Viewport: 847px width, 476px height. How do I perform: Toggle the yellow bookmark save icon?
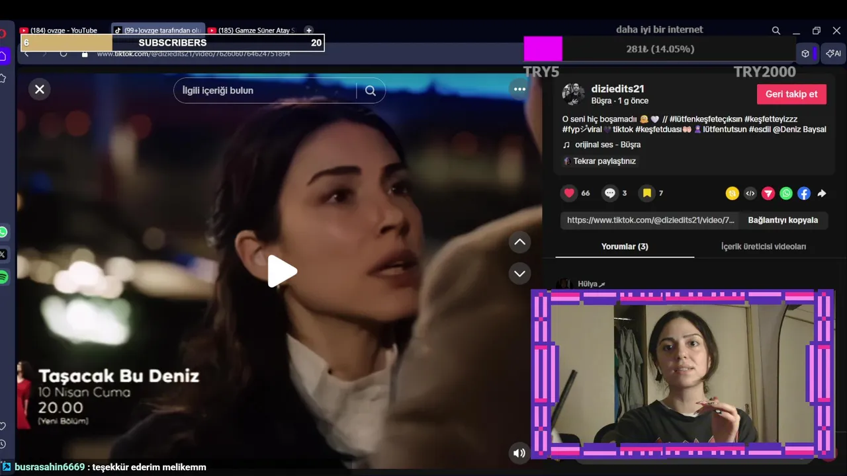point(646,193)
